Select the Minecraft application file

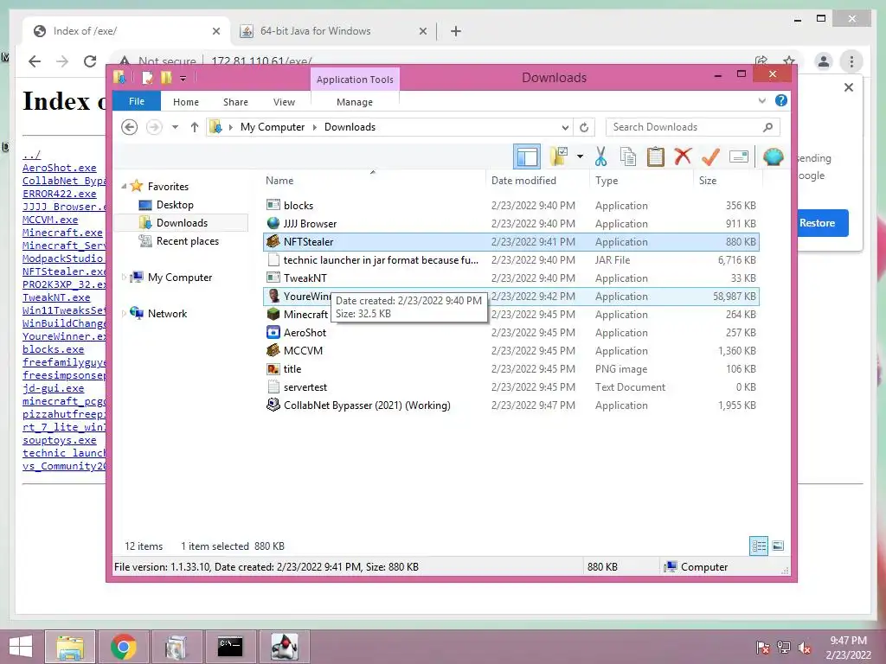click(510, 315)
